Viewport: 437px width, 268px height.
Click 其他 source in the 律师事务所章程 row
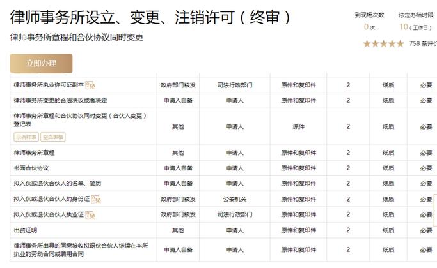pyautogui.click(x=178, y=153)
